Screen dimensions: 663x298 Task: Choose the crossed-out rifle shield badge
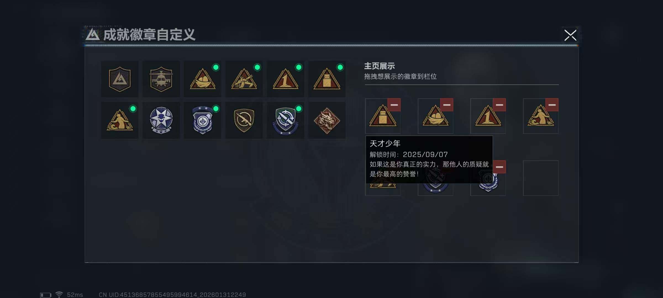244,121
